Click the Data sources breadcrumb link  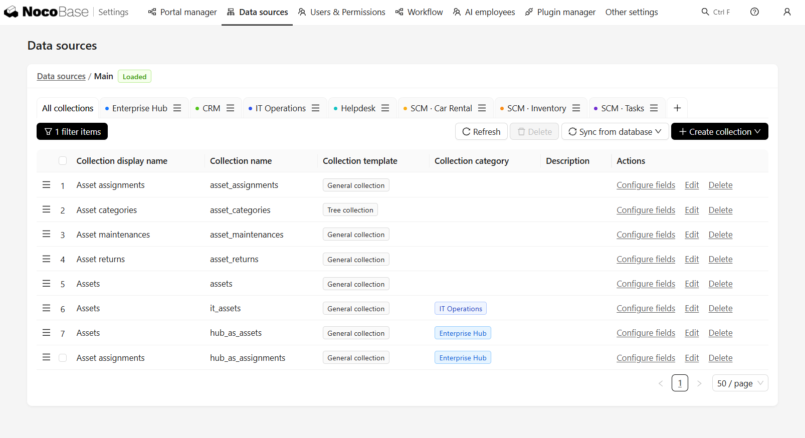[x=61, y=76]
